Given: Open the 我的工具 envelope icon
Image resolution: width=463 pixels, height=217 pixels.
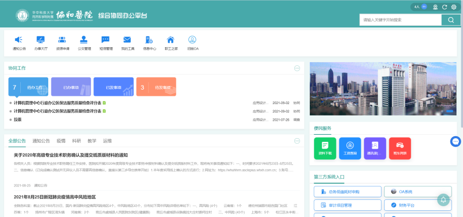Looking at the screenshot, I should click(x=127, y=40).
